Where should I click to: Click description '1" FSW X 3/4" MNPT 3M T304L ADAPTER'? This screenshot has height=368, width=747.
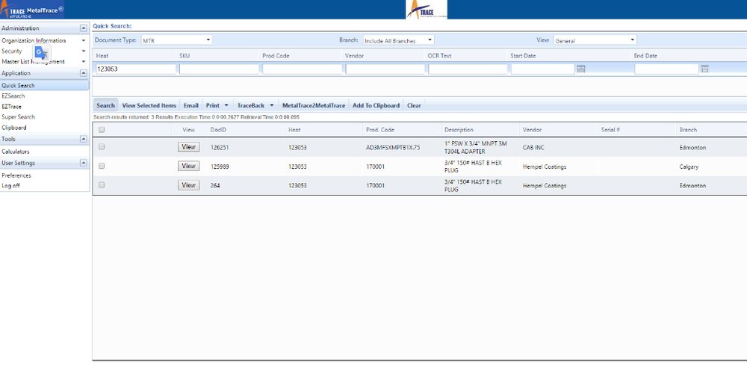pyautogui.click(x=475, y=148)
